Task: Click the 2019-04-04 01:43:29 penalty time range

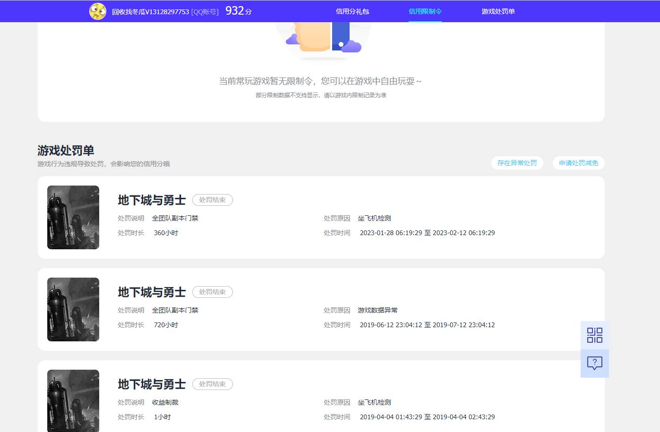Action: tap(428, 417)
